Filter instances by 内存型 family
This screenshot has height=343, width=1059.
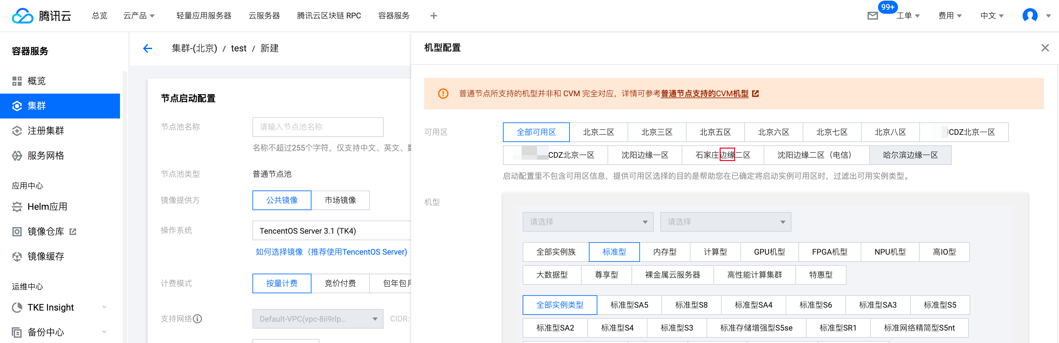click(665, 252)
